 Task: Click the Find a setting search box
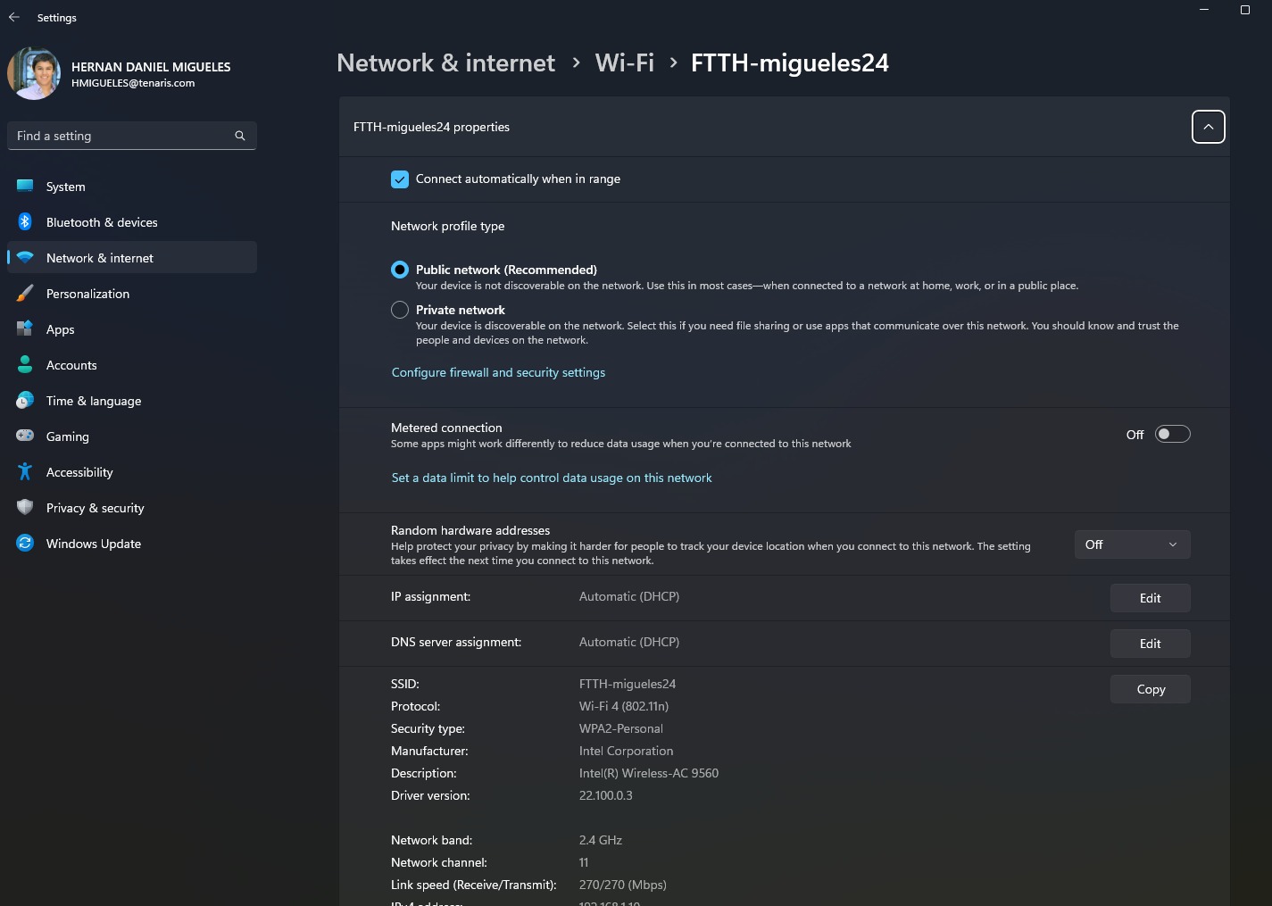[x=121, y=136]
